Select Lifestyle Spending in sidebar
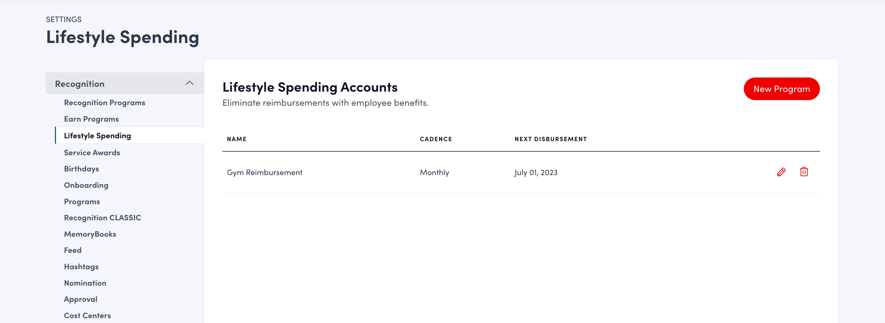Screen dimensions: 885x323 [97, 136]
